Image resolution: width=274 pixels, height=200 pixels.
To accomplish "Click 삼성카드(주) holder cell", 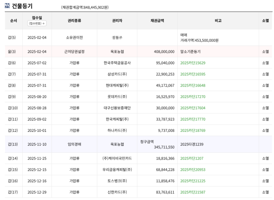I will coord(117,74).
